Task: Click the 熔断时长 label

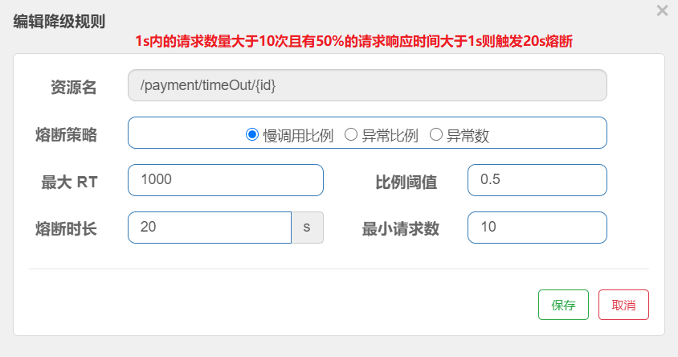Action: click(67, 228)
